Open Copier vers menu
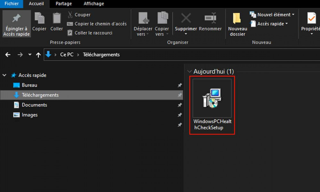This screenshot has width=320, height=192. coord(162,24)
